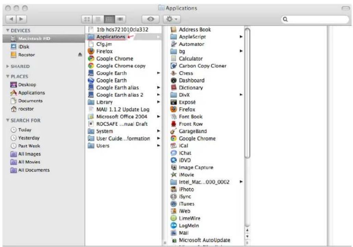Image resolution: width=353 pixels, height=247 pixels.
Task: Select Calculator app icon
Action: click(x=173, y=58)
